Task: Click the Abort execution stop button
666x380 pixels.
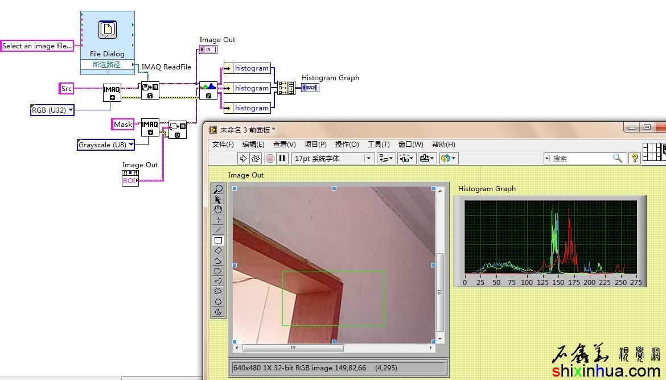Action: [x=270, y=158]
